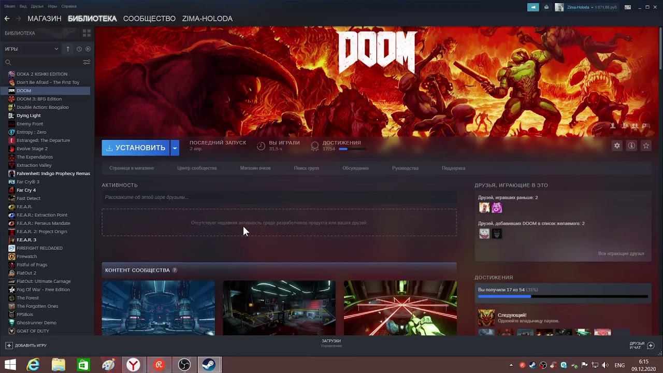Open Магазин очков link
Image resolution: width=663 pixels, height=373 pixels.
point(255,168)
